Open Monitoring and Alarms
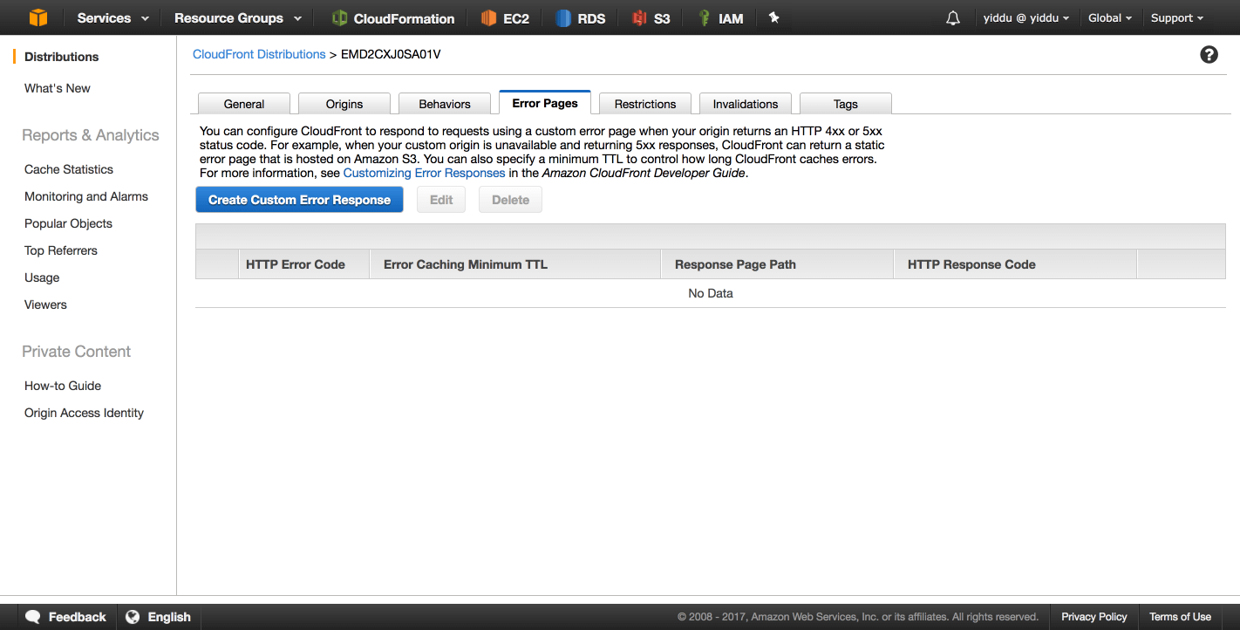The image size is (1240, 630). [x=86, y=196]
